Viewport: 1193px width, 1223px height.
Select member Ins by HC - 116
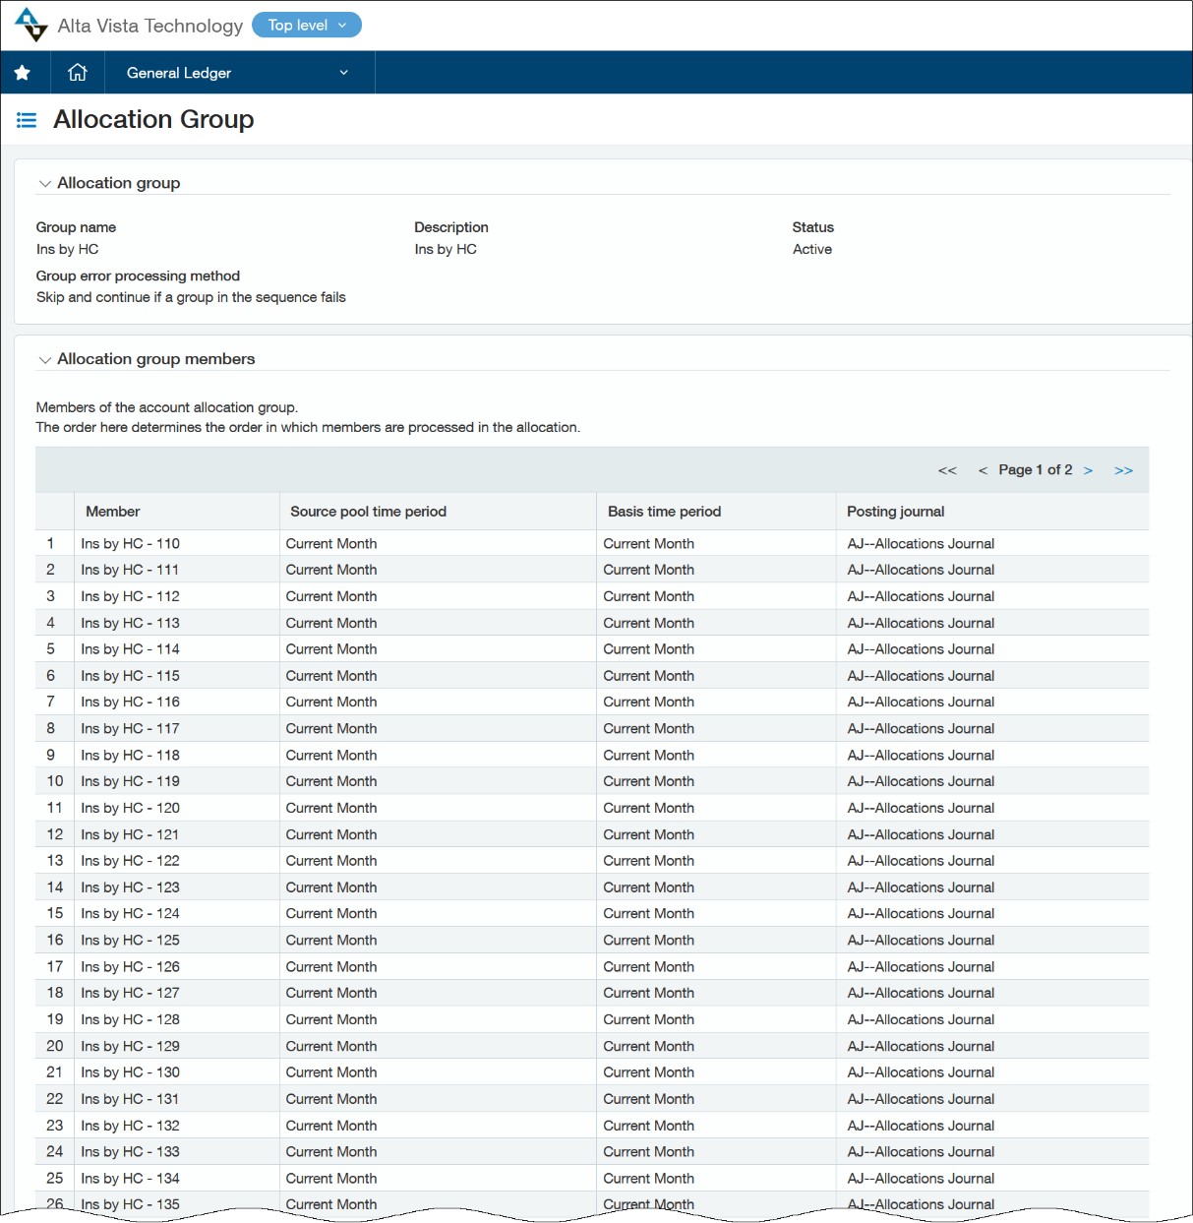tap(131, 702)
